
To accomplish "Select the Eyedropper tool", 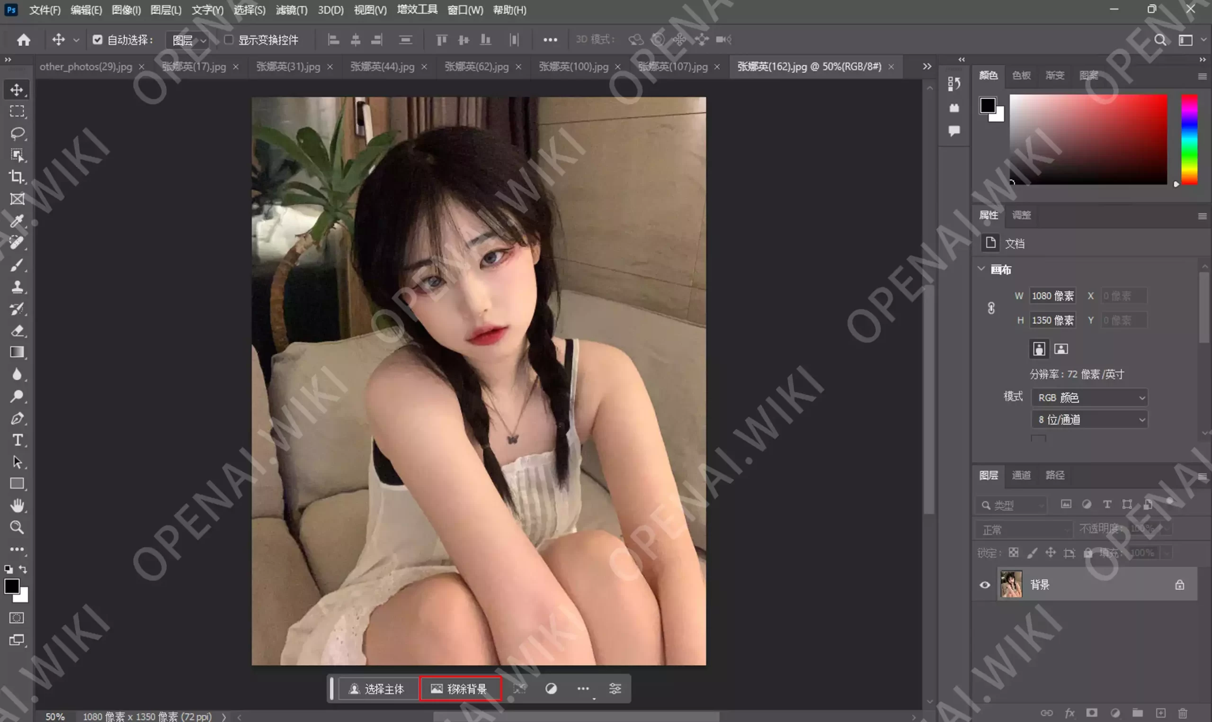I will pos(17,221).
